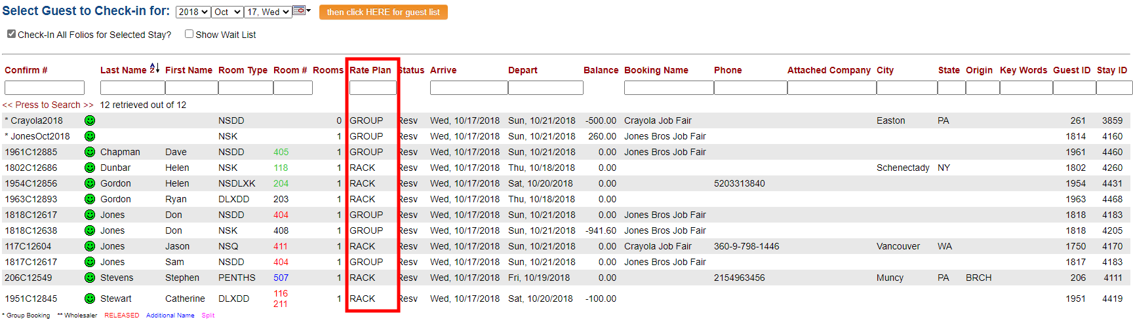Sort by the Arrive column header
The width and height of the screenshot is (1133, 326).
tap(443, 70)
